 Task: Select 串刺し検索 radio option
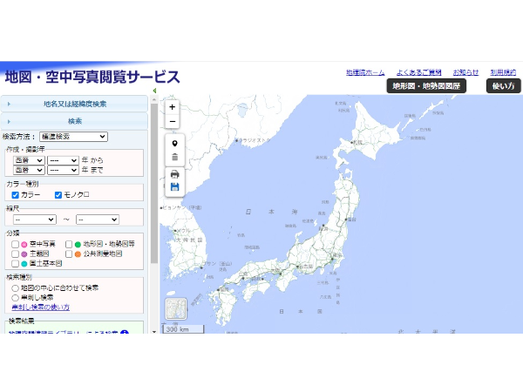pyautogui.click(x=15, y=298)
